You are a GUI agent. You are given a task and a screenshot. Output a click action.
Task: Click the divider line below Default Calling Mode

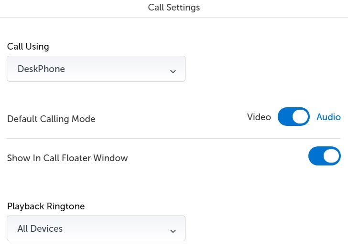point(174,138)
